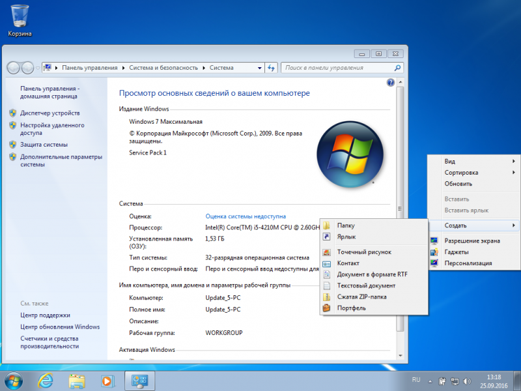This screenshot has height=391, width=521.
Task: Open the file explorer taskbar icon
Action: (76, 381)
